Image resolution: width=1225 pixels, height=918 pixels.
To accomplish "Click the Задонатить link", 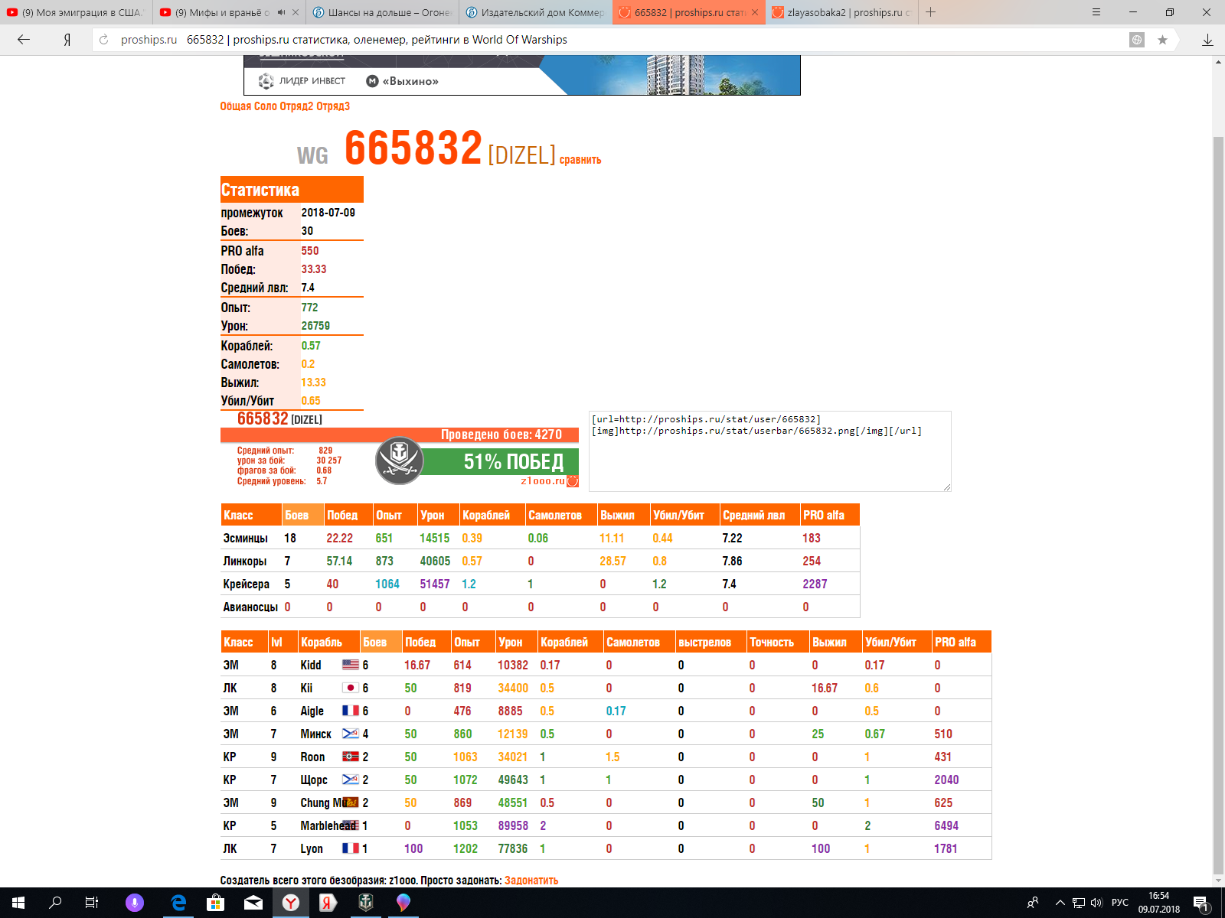I will click(531, 881).
